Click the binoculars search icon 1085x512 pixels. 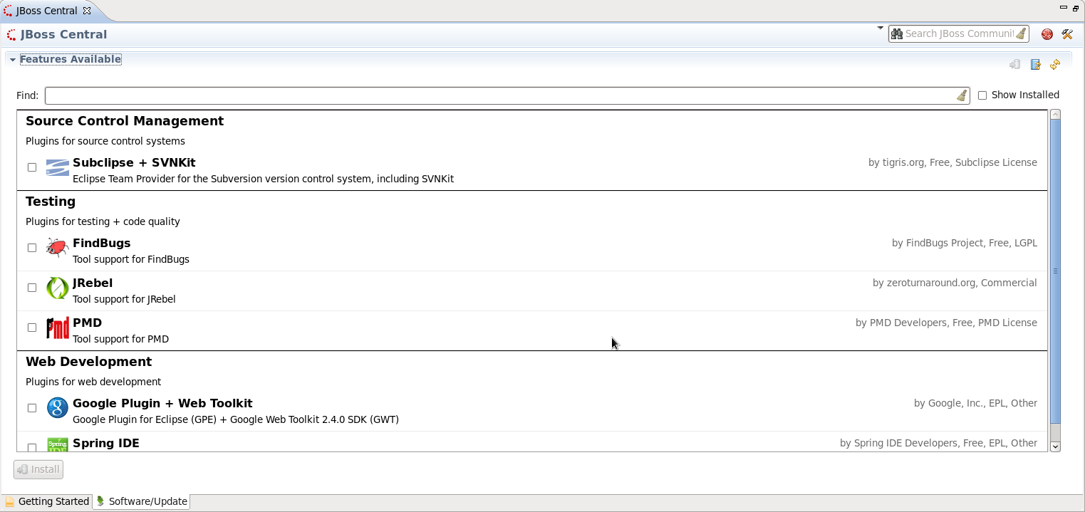(x=898, y=33)
